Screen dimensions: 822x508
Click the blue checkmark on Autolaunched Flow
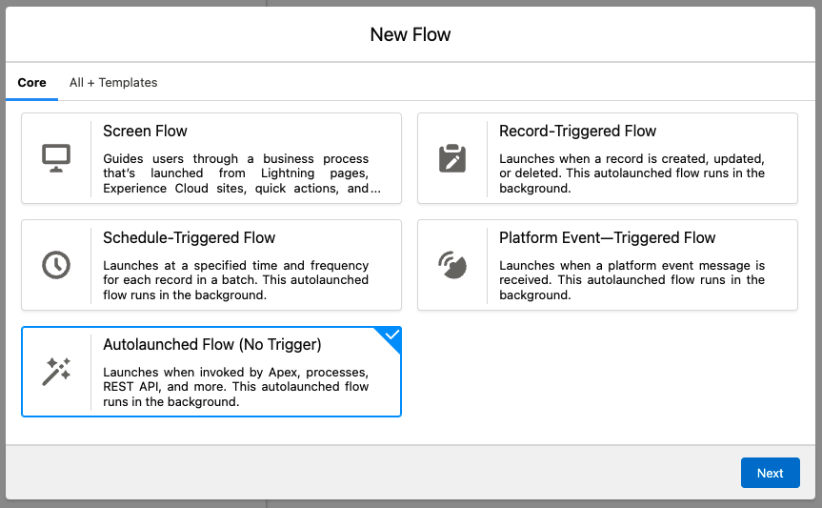[x=392, y=335]
